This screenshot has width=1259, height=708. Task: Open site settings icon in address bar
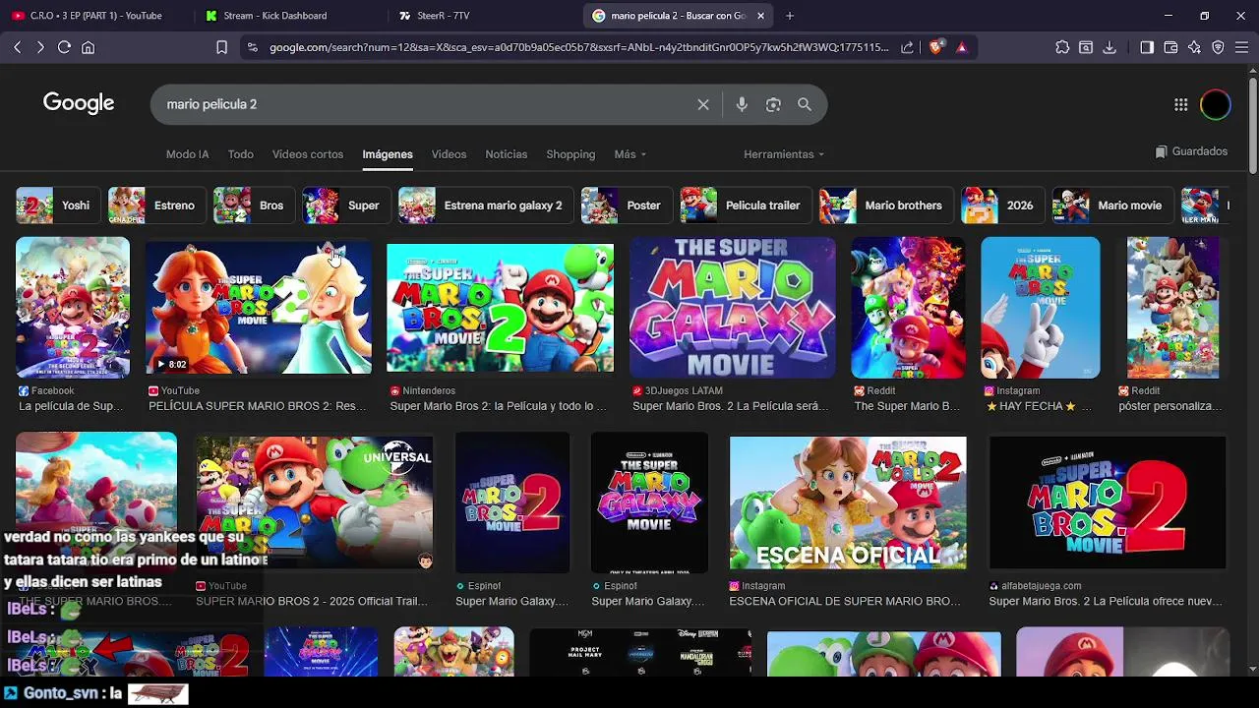coord(253,47)
